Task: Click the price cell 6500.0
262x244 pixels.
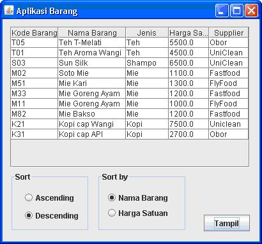Action: tap(189, 63)
